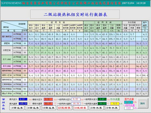This screenshot has height=113, width=151.
Task: Select the 1#高压泵 pump button
Action: [x=17, y=108]
